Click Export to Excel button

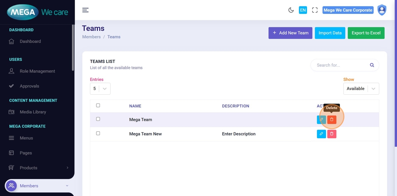coord(366,33)
